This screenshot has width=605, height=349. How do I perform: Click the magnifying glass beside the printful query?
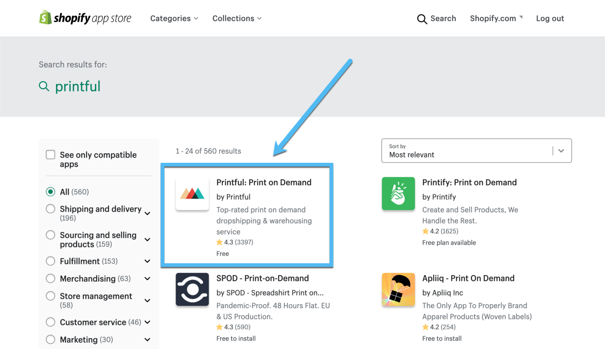44,86
